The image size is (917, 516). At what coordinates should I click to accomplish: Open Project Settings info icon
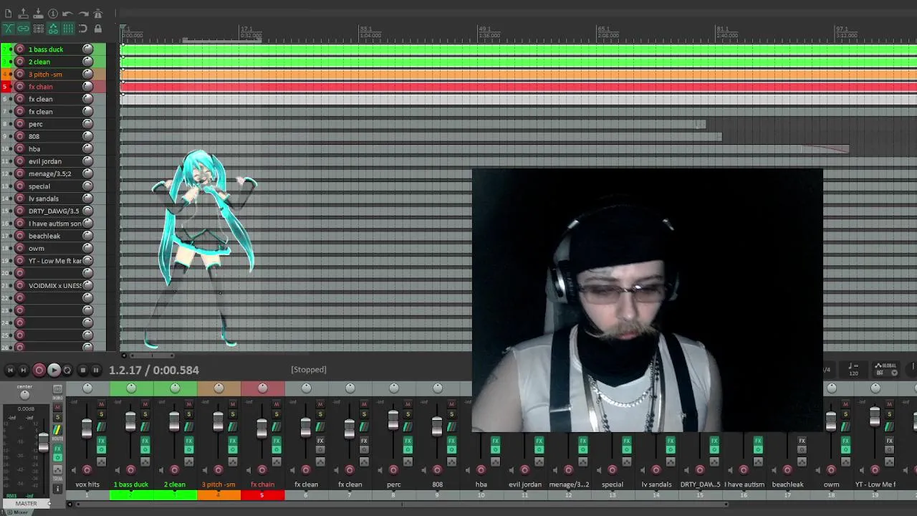53,14
